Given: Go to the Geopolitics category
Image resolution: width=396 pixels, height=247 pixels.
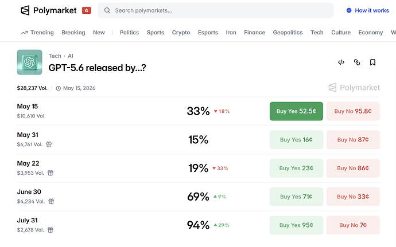Looking at the screenshot, I should (288, 33).
